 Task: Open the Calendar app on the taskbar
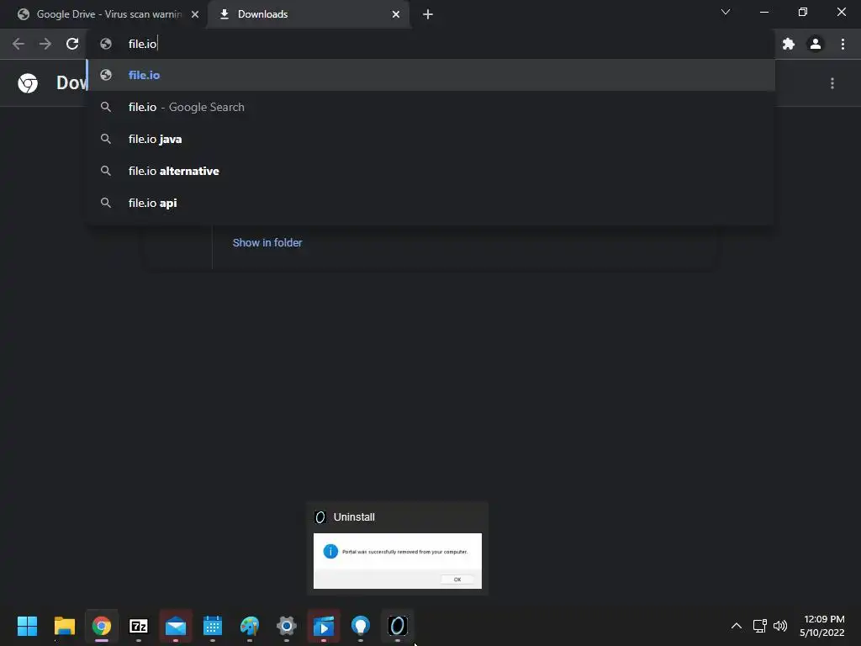213,626
